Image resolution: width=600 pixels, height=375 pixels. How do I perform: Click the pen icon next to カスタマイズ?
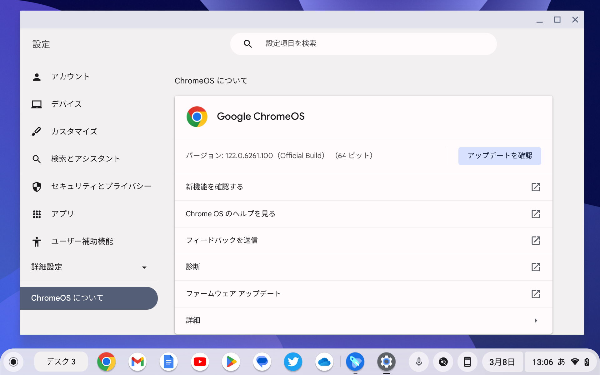[37, 131]
